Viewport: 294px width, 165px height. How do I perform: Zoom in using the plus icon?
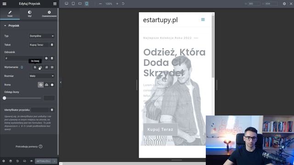click(x=117, y=4)
